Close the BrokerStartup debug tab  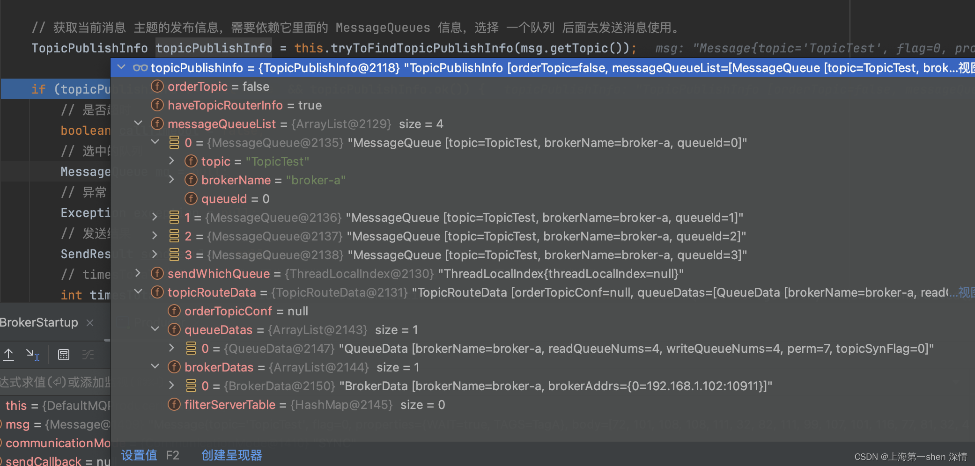[x=90, y=323]
